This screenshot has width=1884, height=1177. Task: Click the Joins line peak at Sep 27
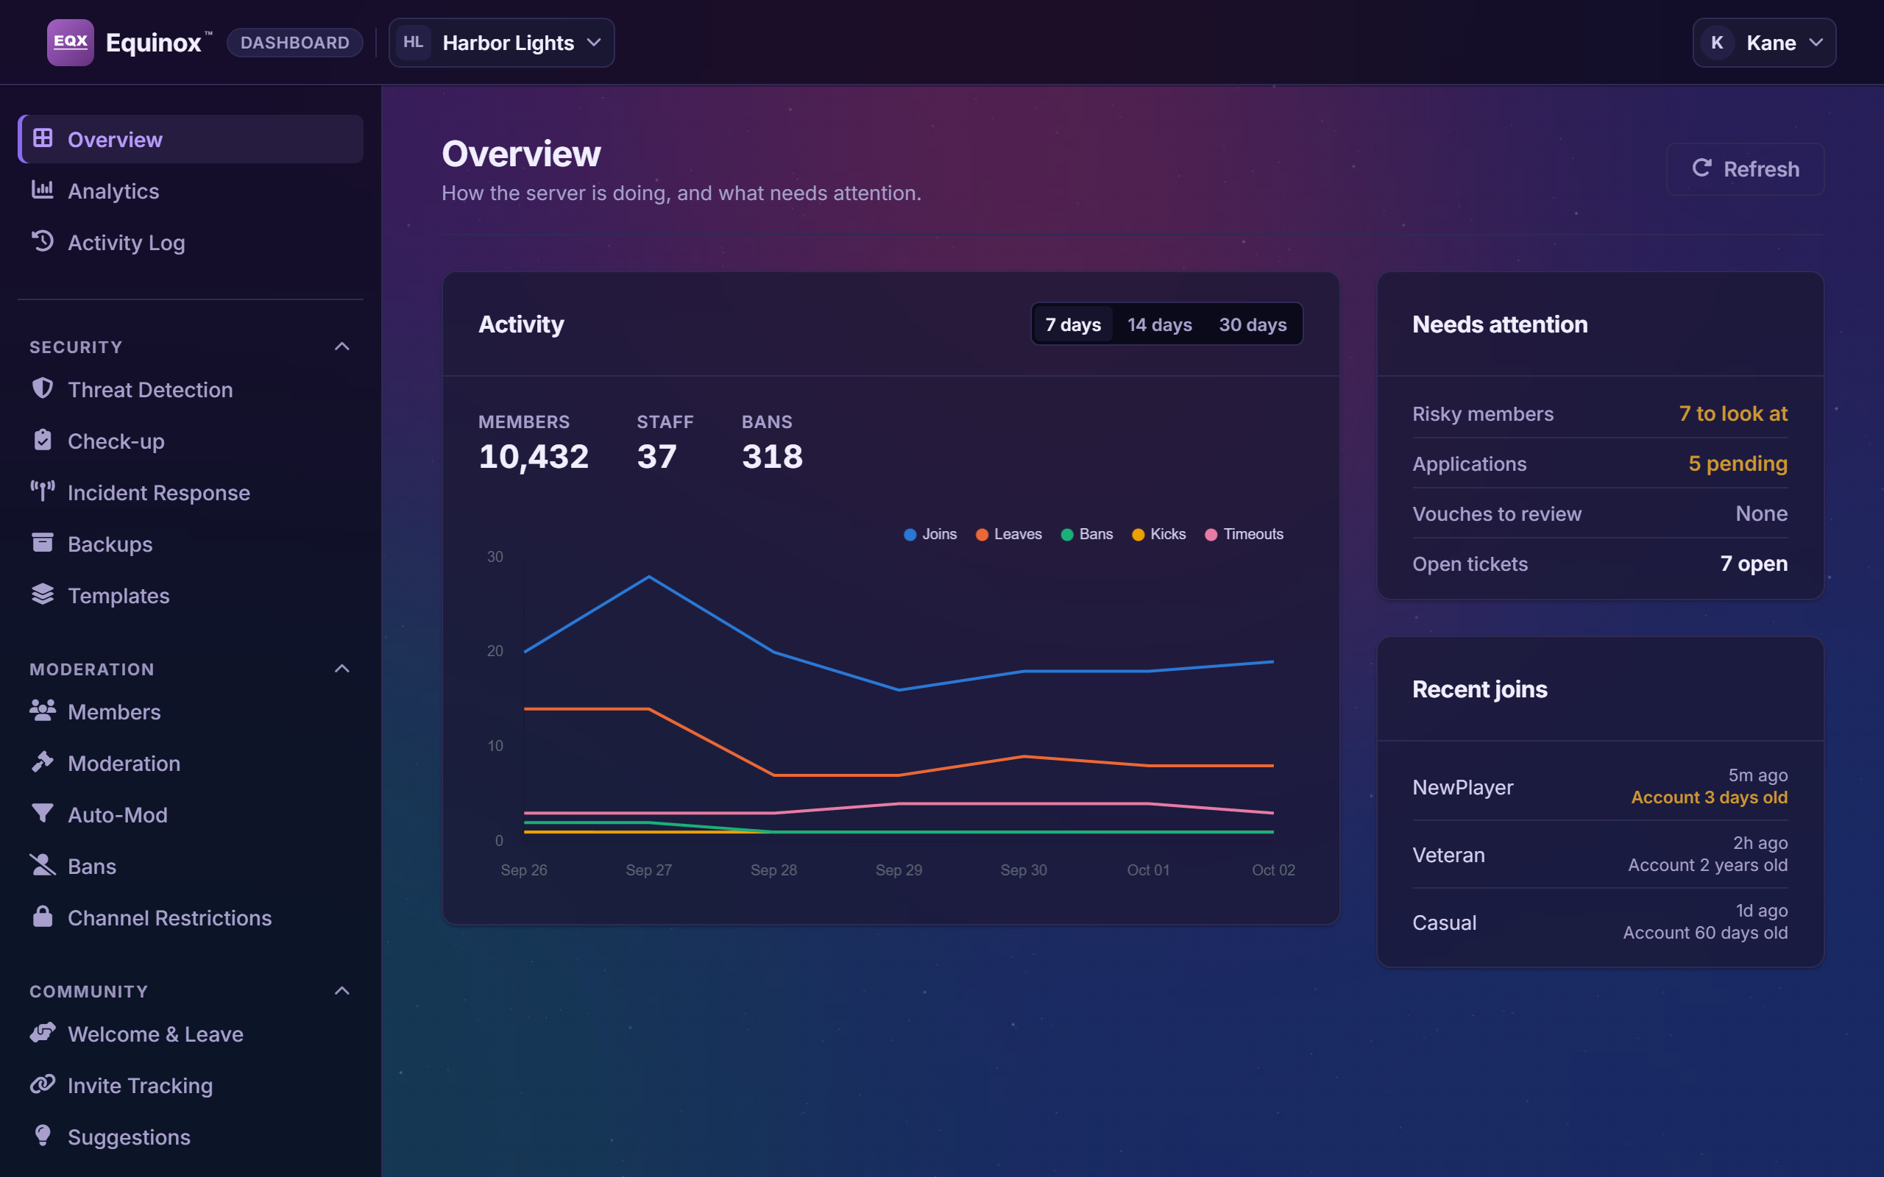[648, 577]
